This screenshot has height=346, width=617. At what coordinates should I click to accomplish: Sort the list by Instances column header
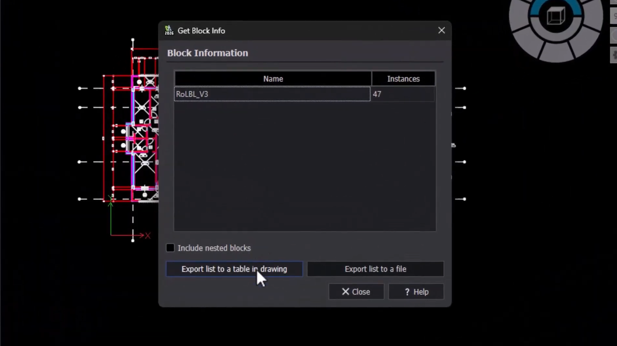[403, 79]
